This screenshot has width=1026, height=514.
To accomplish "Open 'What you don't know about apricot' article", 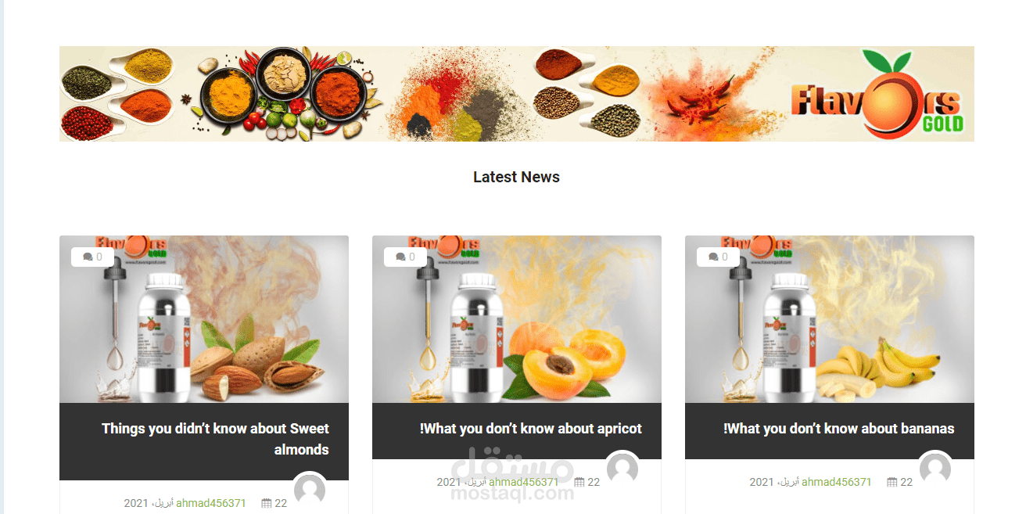I will point(531,429).
